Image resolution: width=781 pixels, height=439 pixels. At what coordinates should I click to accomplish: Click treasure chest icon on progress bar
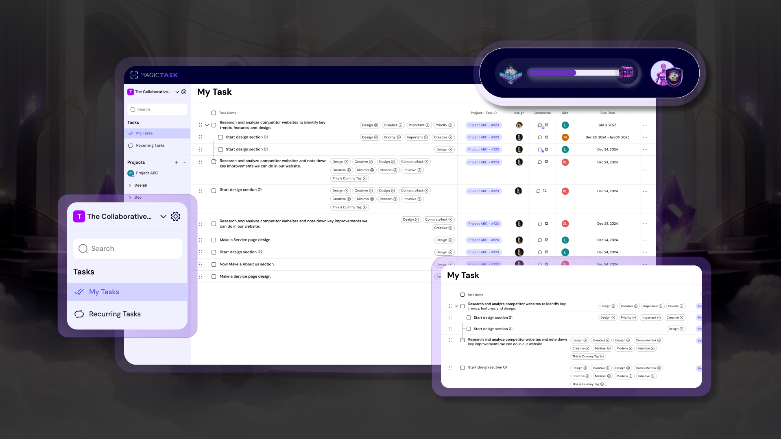[626, 73]
